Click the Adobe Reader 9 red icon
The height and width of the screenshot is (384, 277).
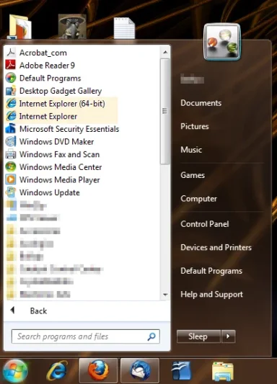11,66
